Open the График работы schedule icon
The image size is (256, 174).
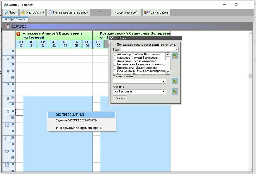tap(146, 13)
